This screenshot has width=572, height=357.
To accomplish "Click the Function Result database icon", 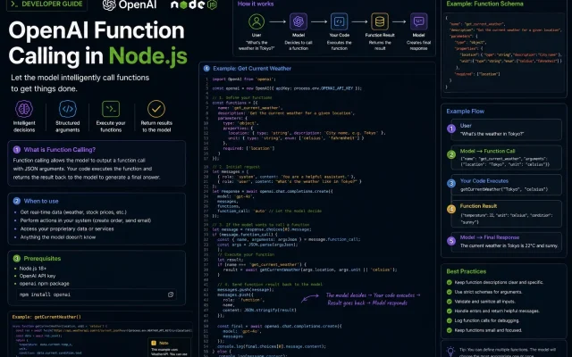I will (x=379, y=21).
